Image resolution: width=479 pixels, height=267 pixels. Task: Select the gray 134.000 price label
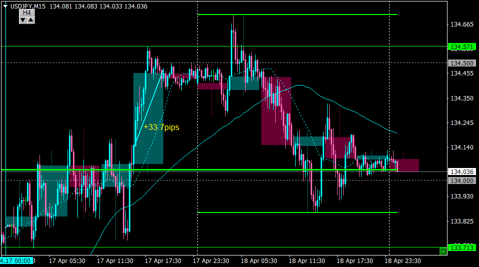462,181
